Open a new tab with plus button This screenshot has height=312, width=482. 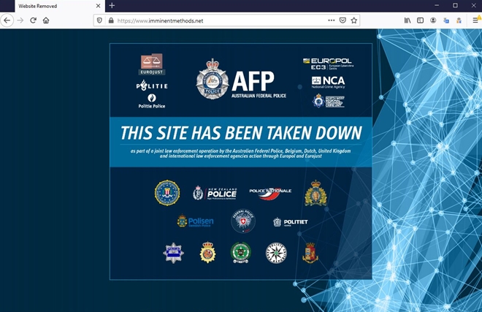tap(112, 6)
